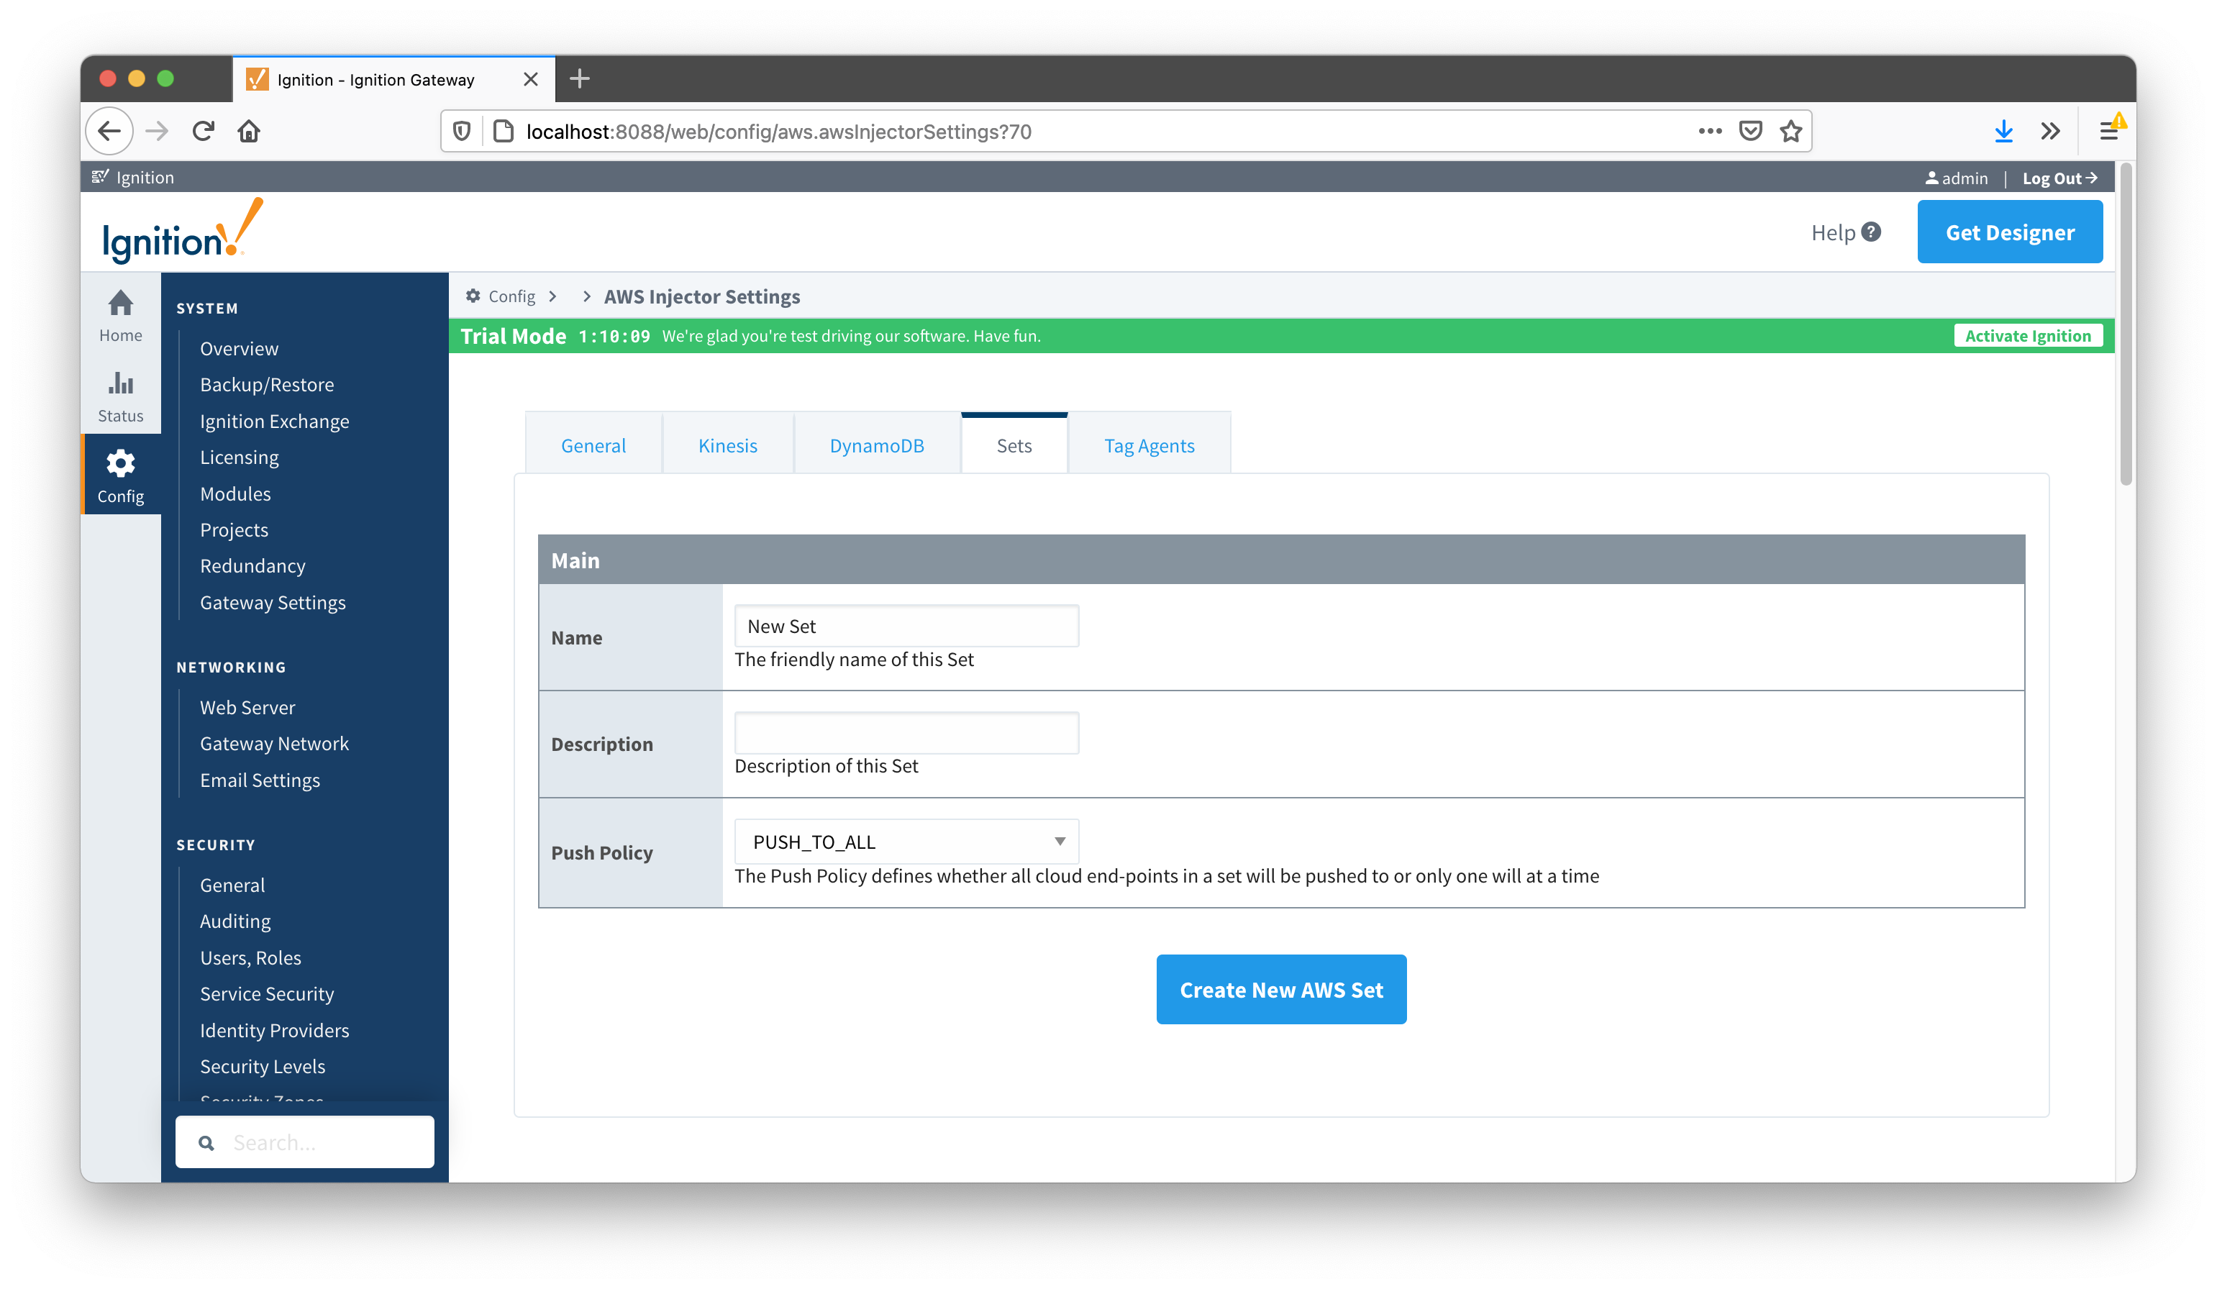Open Firefox downloads arrow icon
This screenshot has width=2217, height=1289.
click(2003, 131)
